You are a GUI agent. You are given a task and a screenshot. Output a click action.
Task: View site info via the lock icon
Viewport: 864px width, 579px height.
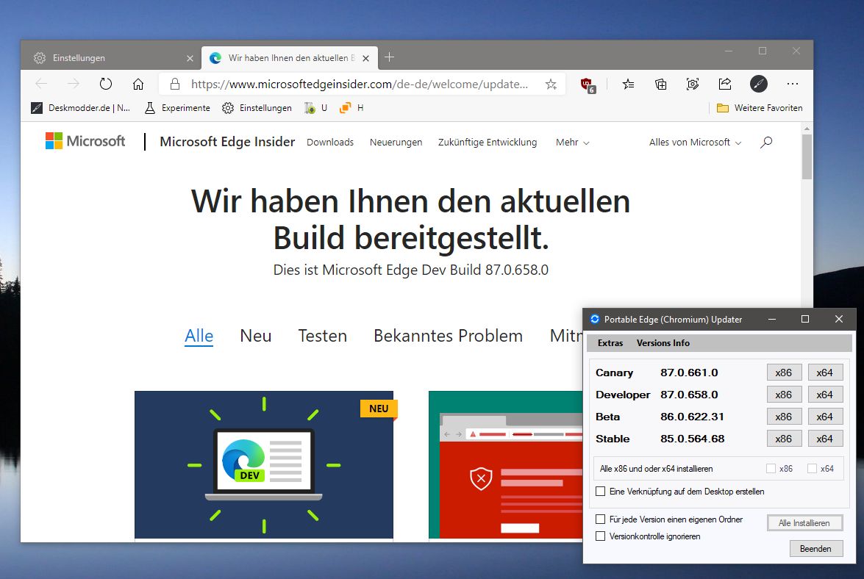click(x=175, y=84)
